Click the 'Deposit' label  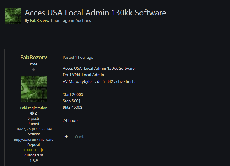[34, 145]
